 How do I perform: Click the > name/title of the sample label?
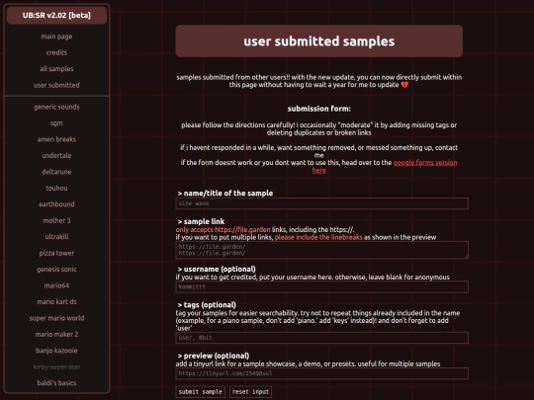[x=225, y=194]
